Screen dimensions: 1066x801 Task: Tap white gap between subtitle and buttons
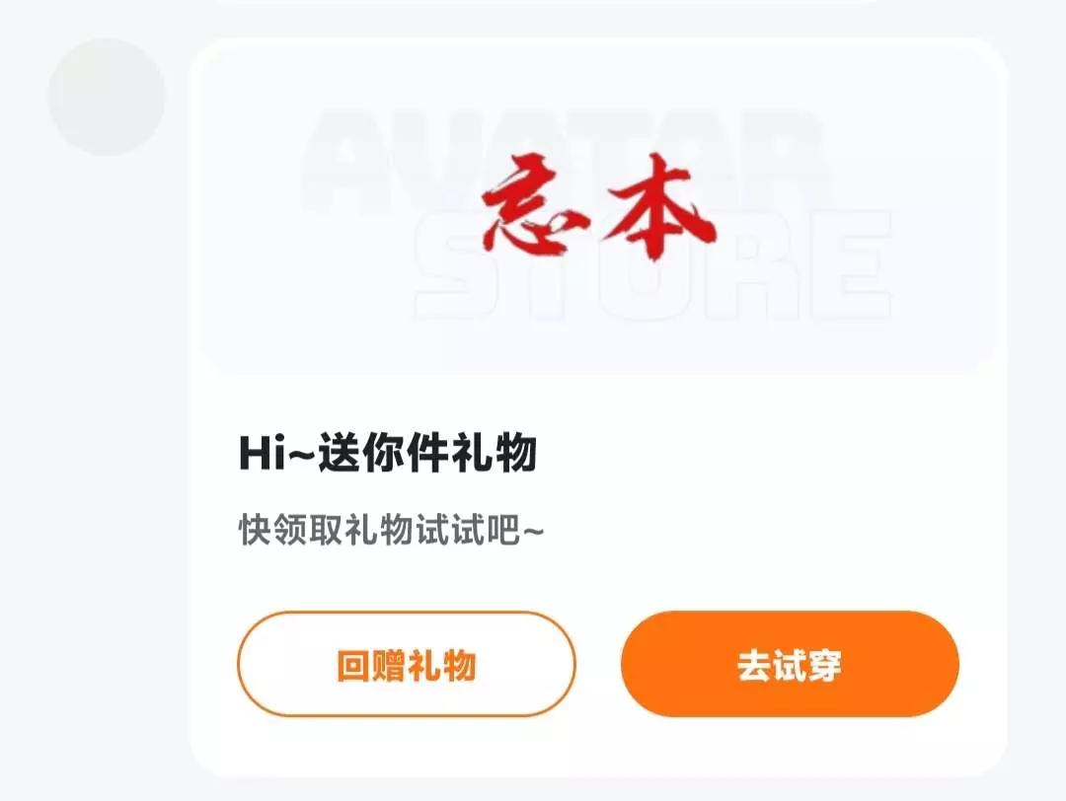pos(598,579)
